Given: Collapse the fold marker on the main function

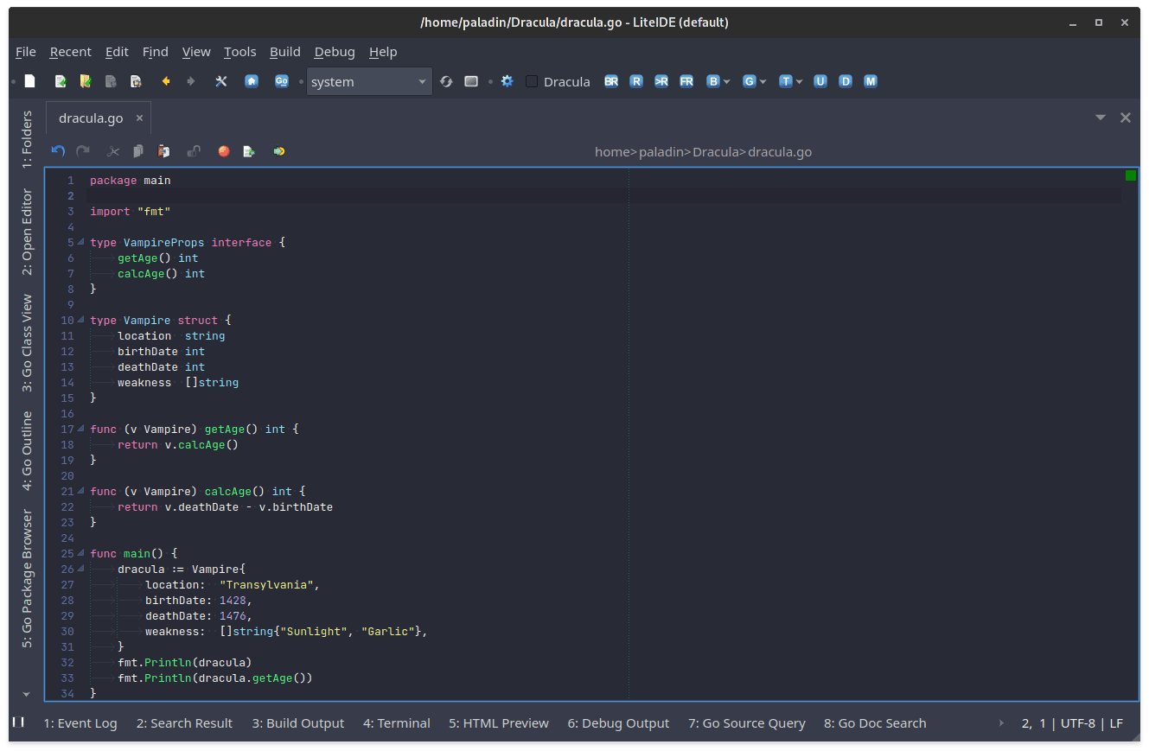Looking at the screenshot, I should [x=81, y=553].
